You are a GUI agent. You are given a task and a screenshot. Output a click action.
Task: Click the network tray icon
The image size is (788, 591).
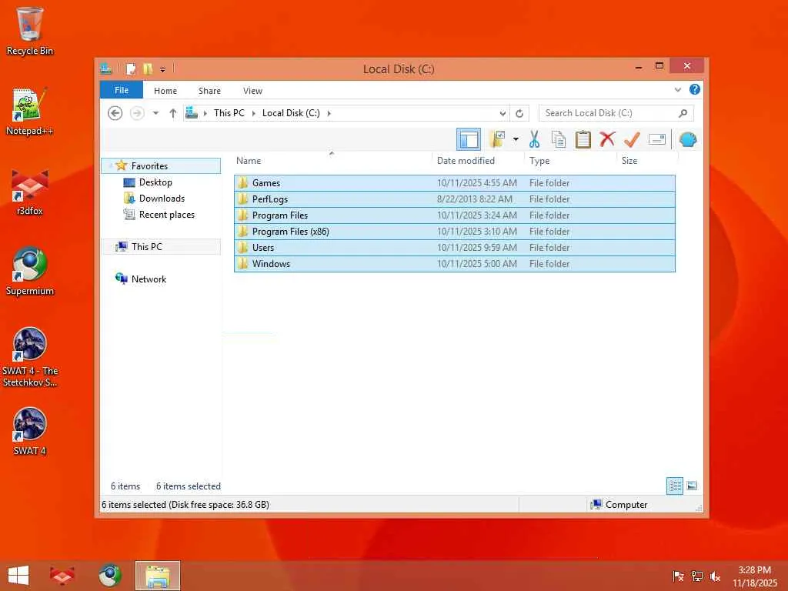[696, 576]
